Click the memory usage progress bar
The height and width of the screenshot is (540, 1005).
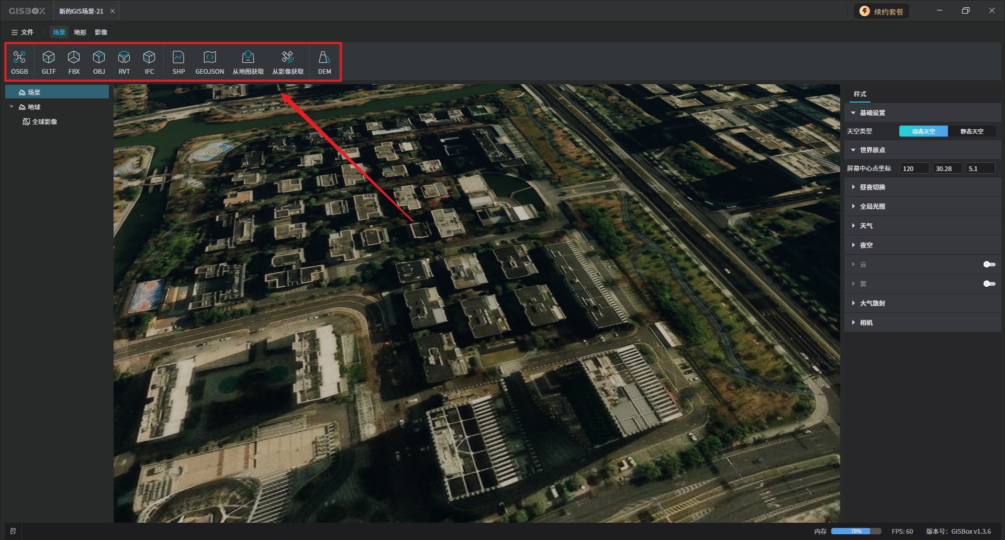[856, 531]
